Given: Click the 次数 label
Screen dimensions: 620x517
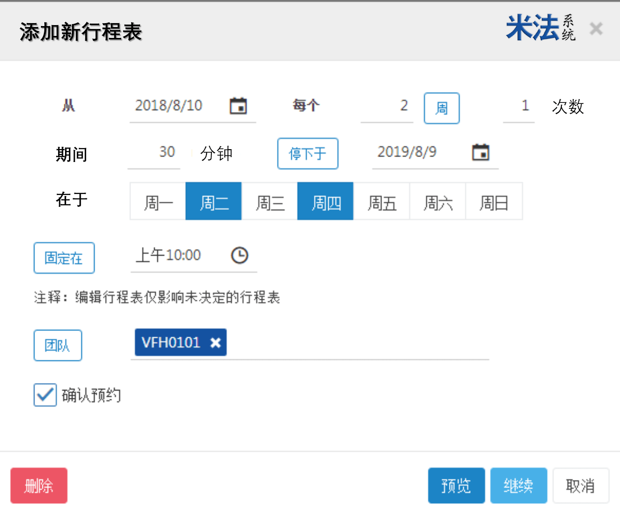Looking at the screenshot, I should click(568, 106).
